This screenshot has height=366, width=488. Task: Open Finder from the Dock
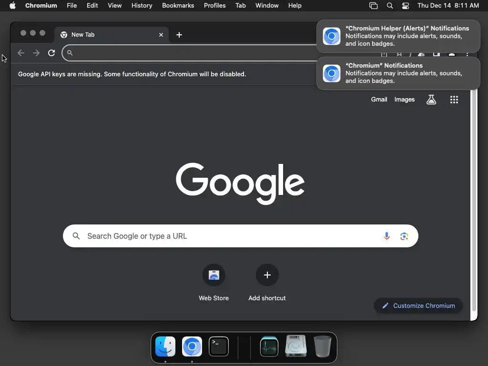pyautogui.click(x=165, y=346)
